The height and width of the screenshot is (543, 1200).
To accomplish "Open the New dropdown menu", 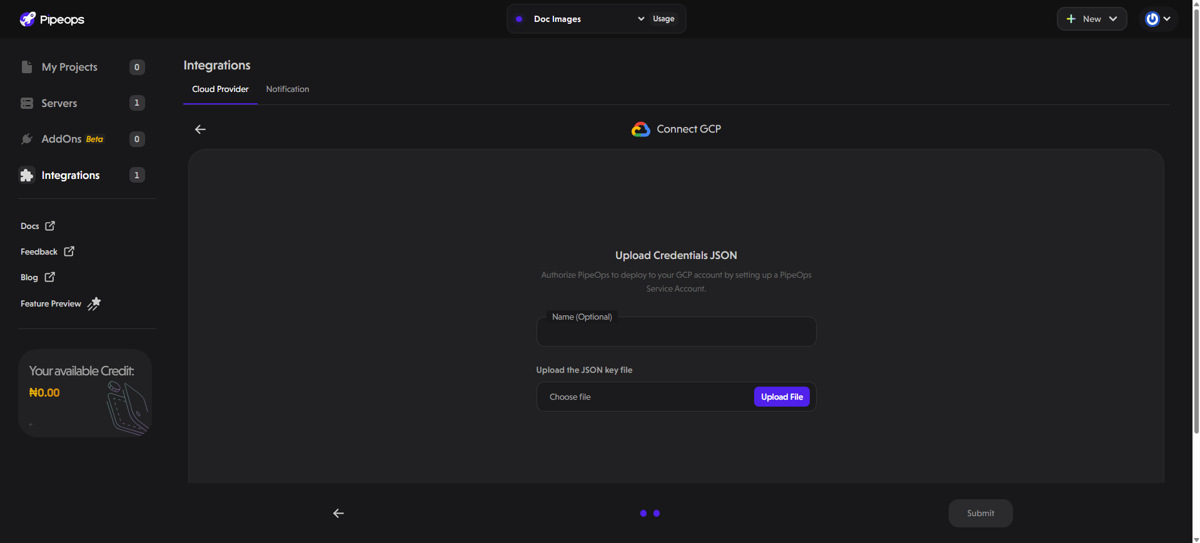I will click(x=1092, y=19).
